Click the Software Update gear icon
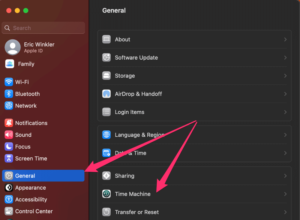Image resolution: width=300 pixels, height=220 pixels. pyautogui.click(x=106, y=58)
